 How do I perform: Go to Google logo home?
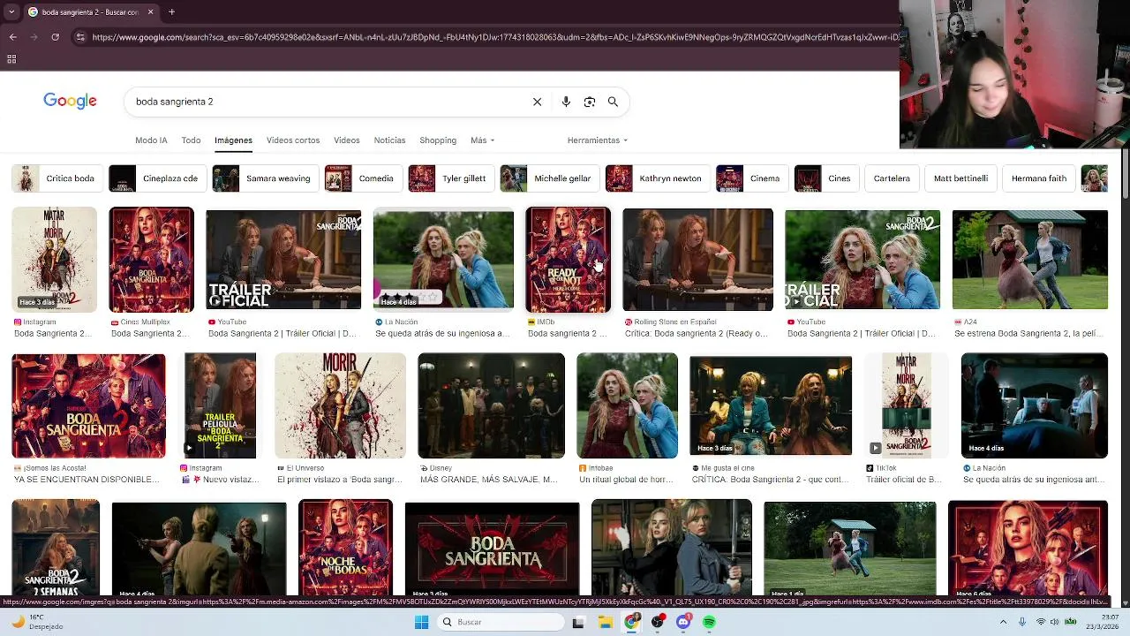70,101
